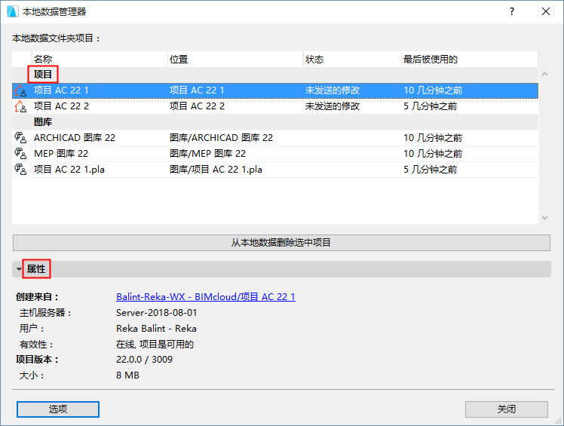Viewport: 564px width, 426px height.
Task: Click location 图库/ARCHICAD 图库 22
Action: point(221,138)
